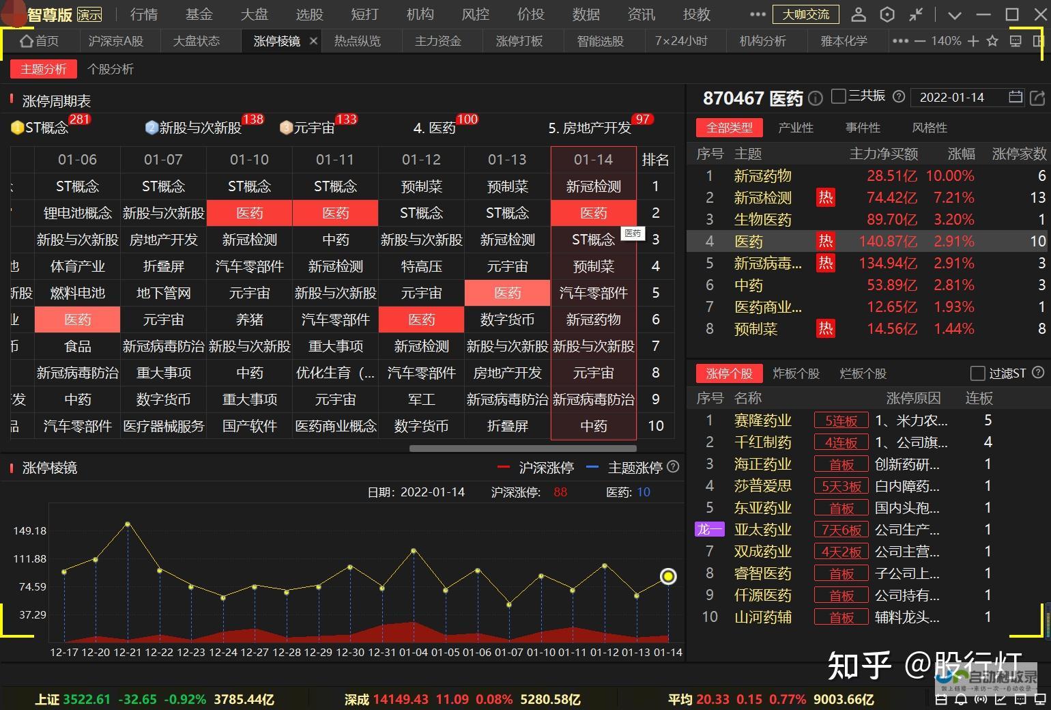The width and height of the screenshot is (1051, 710).
Task: Click the 龙一 badge beside 亚太药业
Action: [x=709, y=530]
